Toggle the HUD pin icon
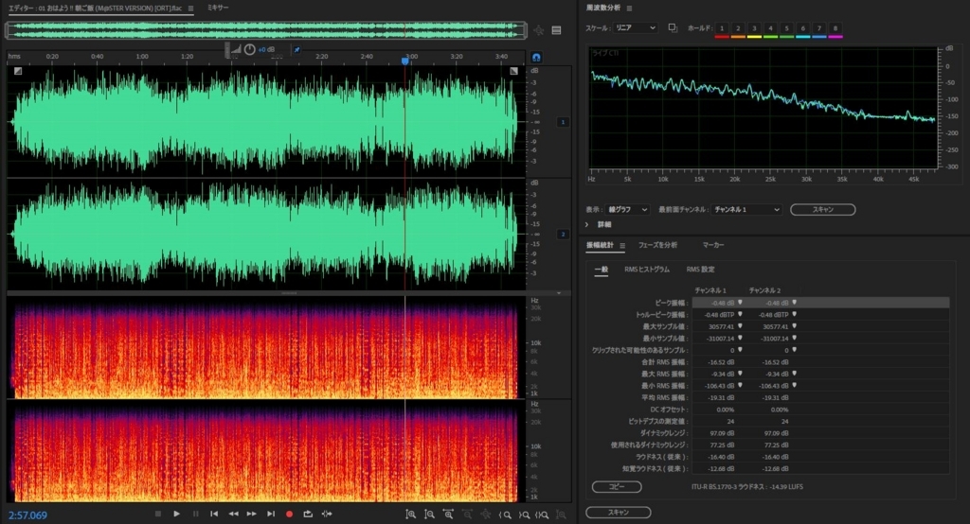Viewport: 970px width, 524px height. coord(296,49)
